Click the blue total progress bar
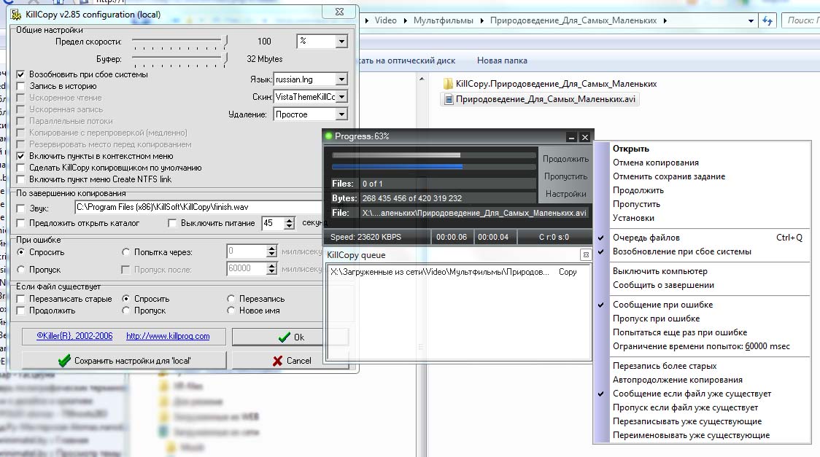820x457 pixels. (433, 167)
